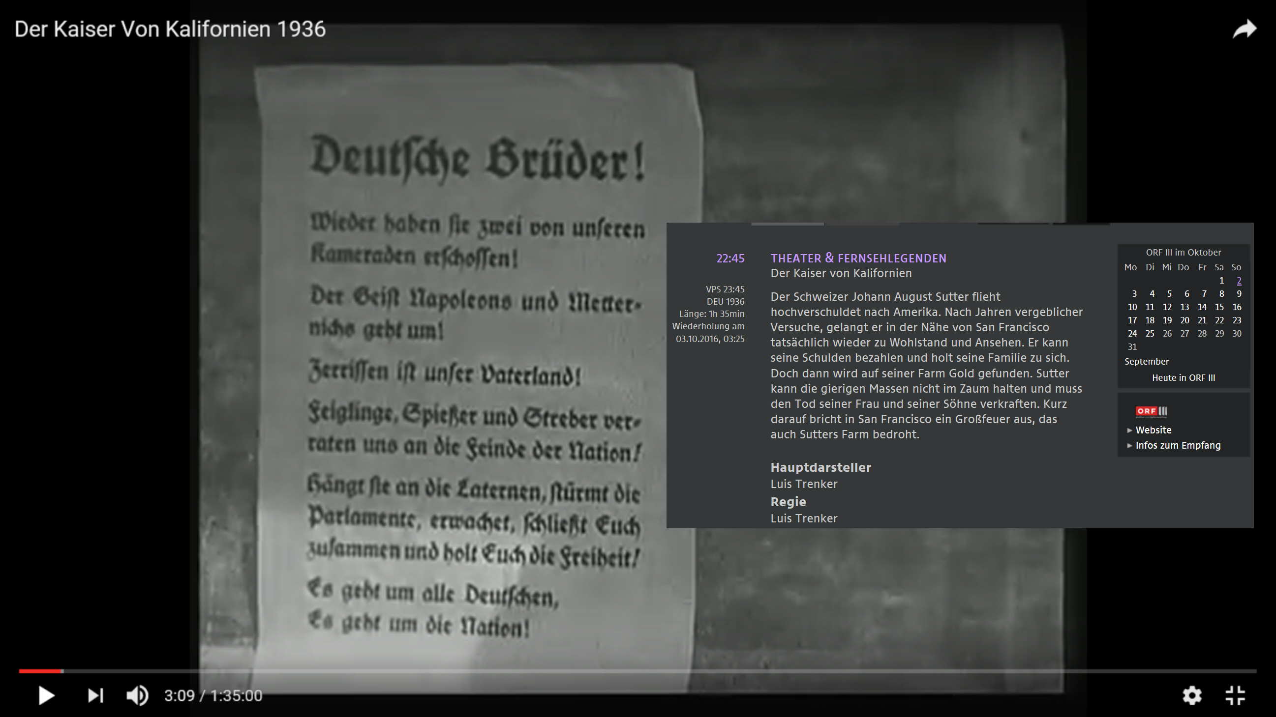Click calendar day 23 in Oktober

point(1236,320)
